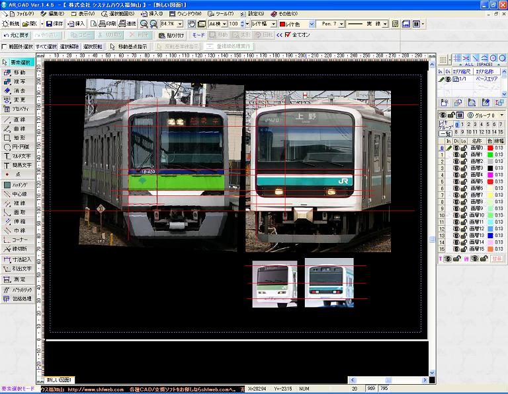Toggle visibility of ベースエリア area row

coord(448,79)
